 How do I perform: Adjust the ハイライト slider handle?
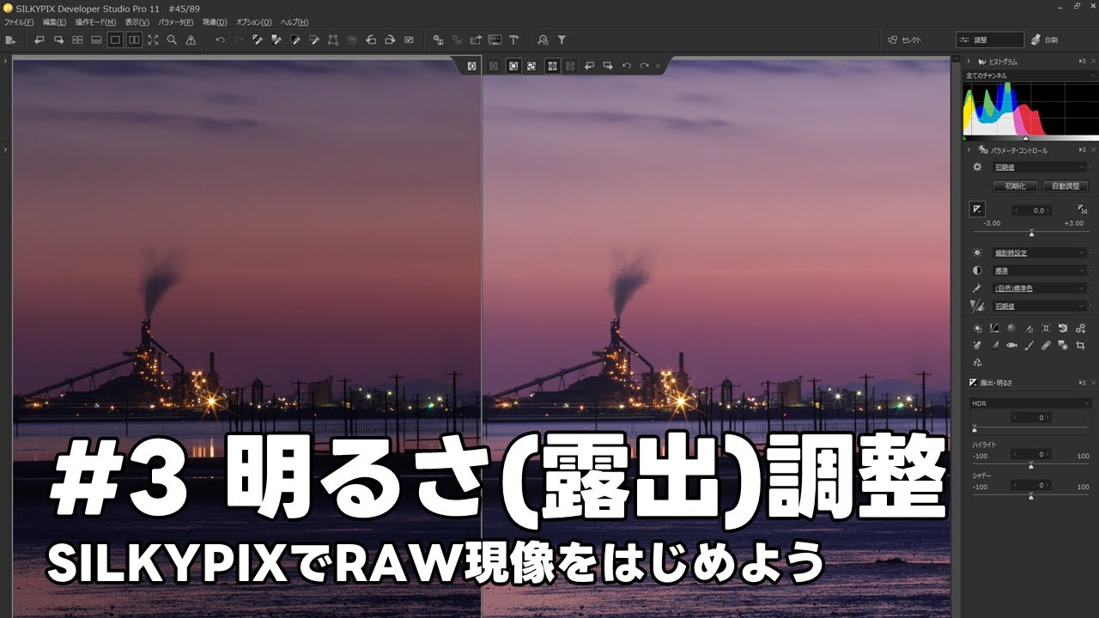[1031, 465]
